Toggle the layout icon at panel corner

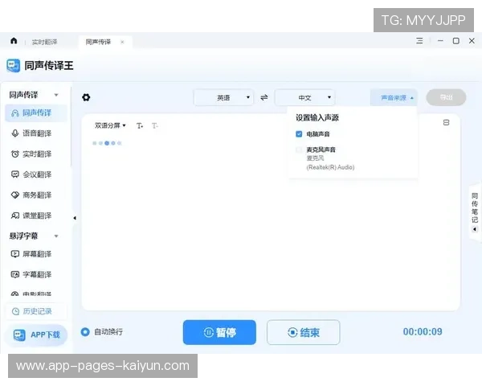[x=447, y=122]
